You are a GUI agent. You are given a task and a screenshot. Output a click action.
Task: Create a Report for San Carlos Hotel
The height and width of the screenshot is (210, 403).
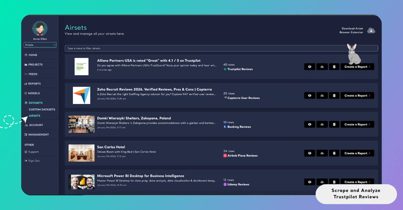point(357,153)
